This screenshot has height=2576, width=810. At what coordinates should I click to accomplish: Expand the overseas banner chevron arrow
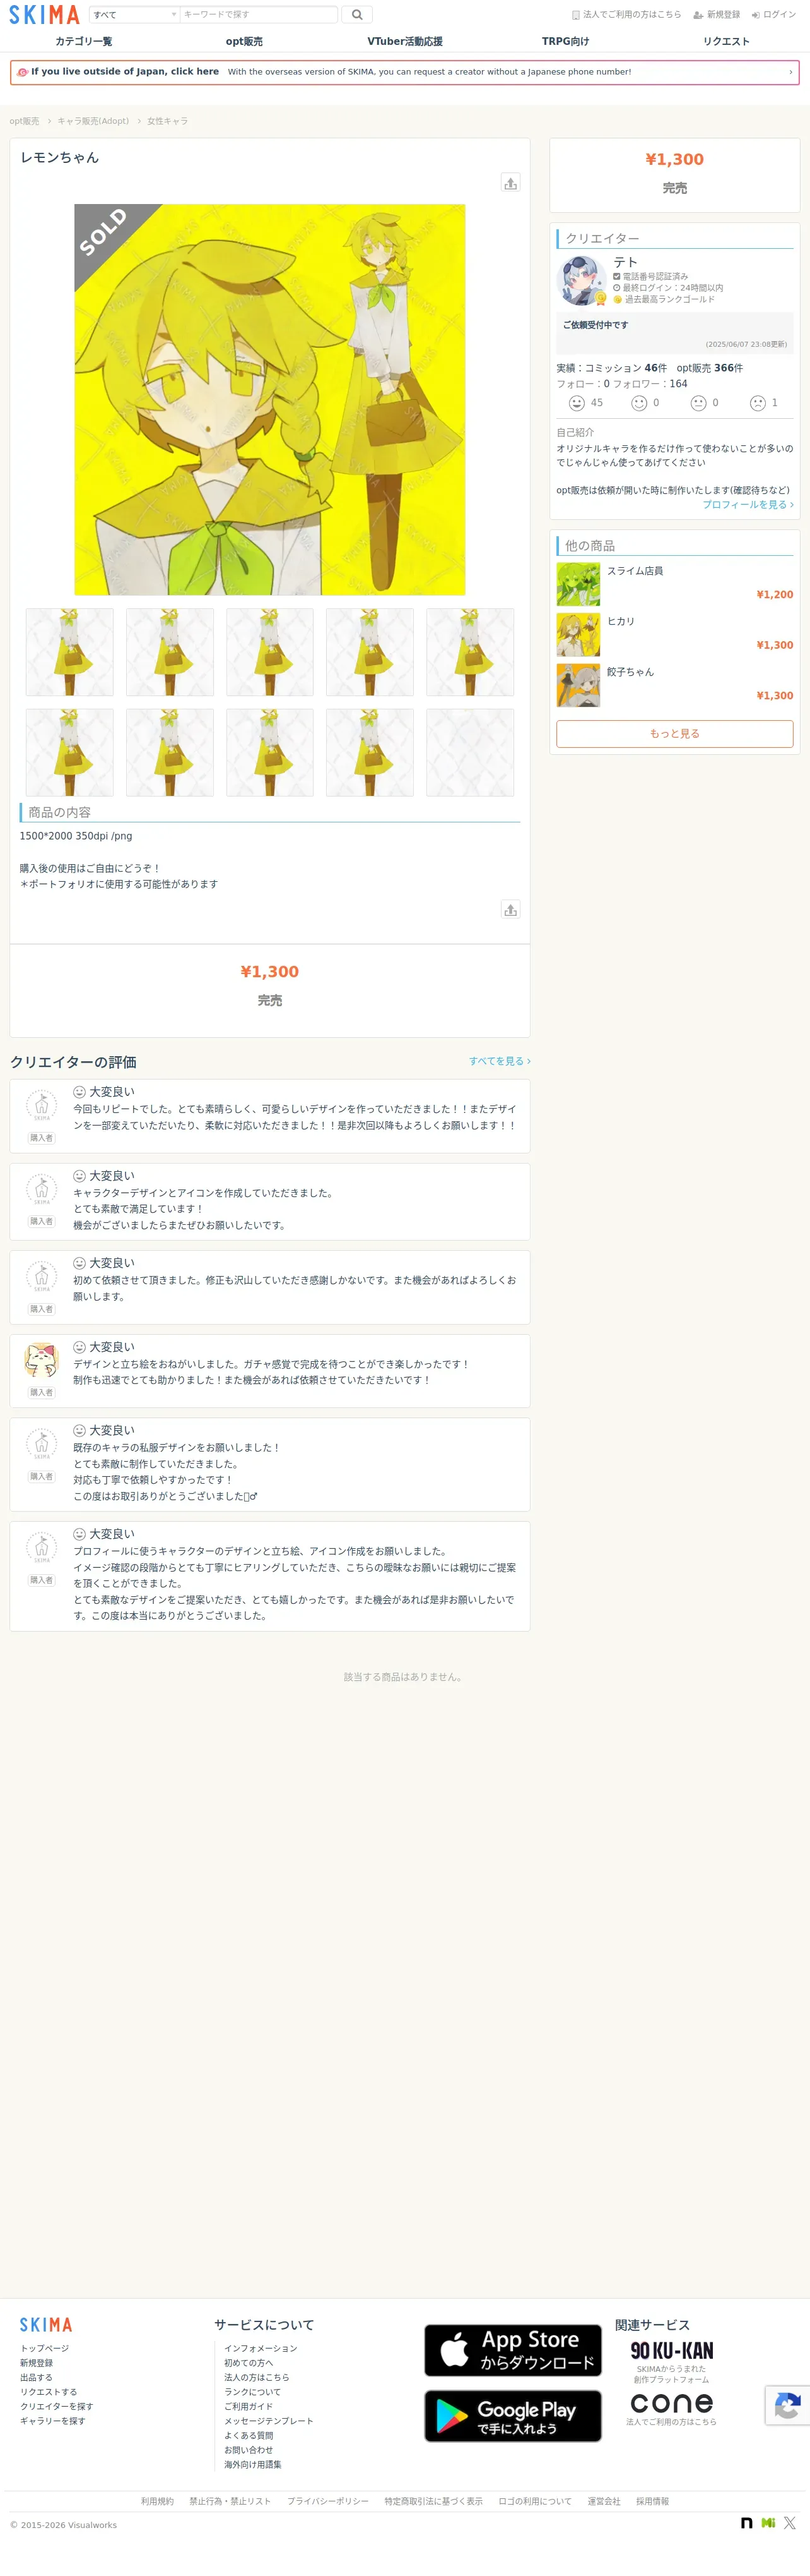791,72
